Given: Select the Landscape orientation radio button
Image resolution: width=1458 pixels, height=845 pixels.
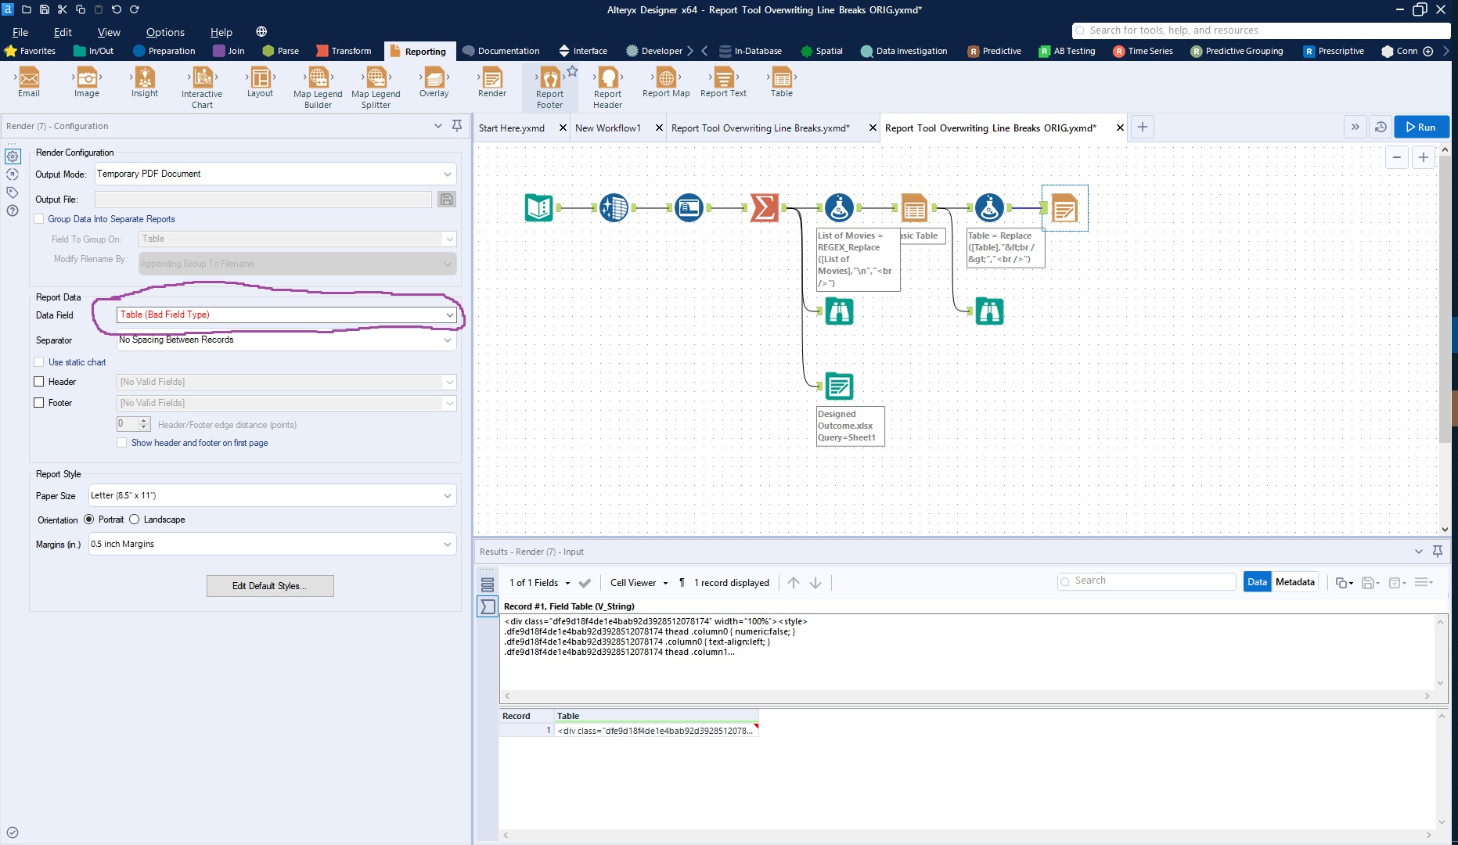Looking at the screenshot, I should coord(134,519).
